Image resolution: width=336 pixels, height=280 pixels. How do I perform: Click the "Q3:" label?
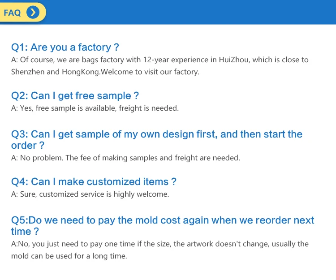tap(19, 134)
